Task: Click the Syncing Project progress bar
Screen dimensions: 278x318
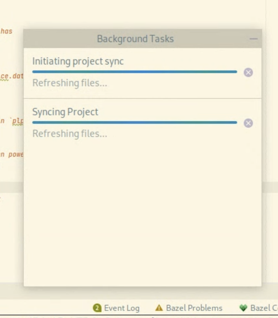Action: [x=134, y=121]
